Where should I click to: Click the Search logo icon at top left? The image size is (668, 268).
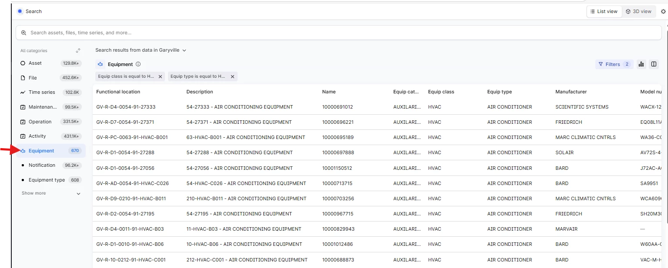(20, 11)
